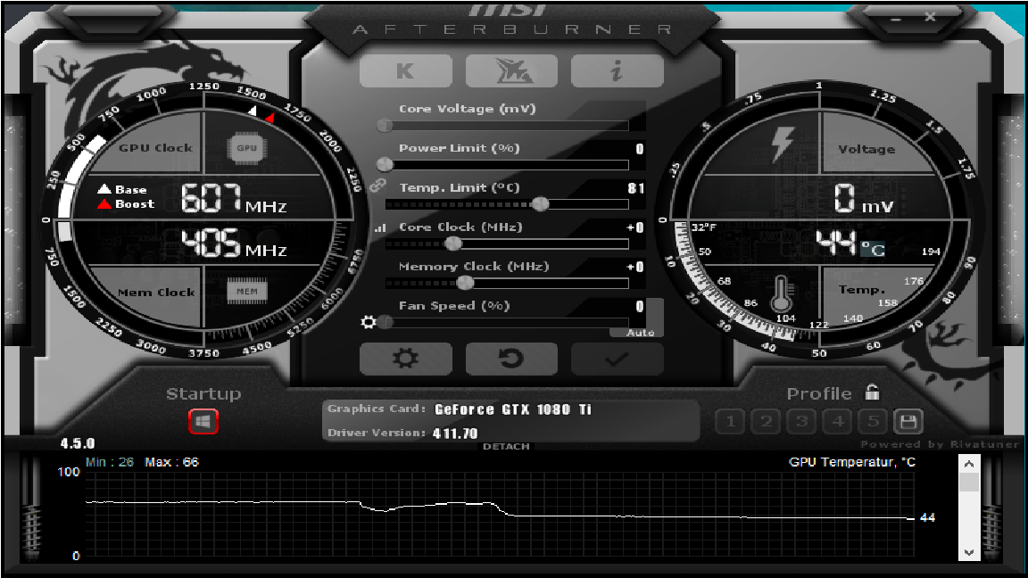Click the fan settings gear beside Fan Speed
This screenshot has height=578, width=1028.
click(x=369, y=322)
